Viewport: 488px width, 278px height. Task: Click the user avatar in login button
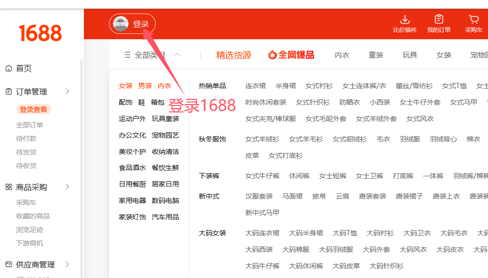[121, 24]
